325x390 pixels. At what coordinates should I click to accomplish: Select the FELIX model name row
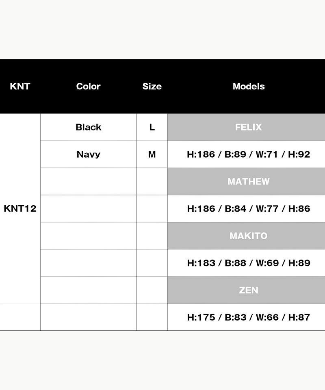click(x=248, y=127)
